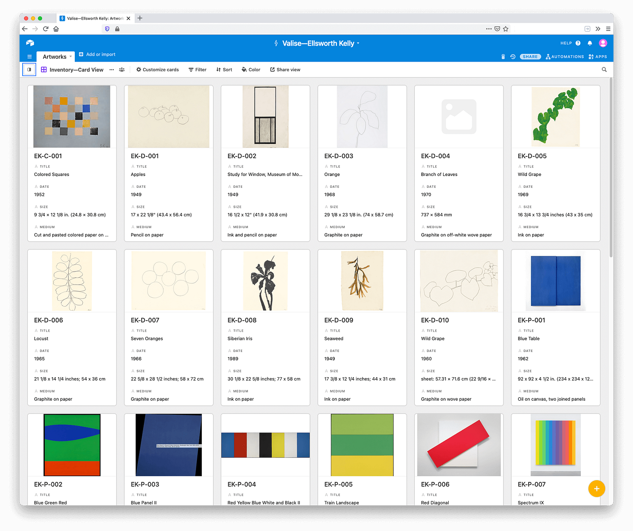
Task: Open the Airtable home logo
Action: click(x=30, y=43)
